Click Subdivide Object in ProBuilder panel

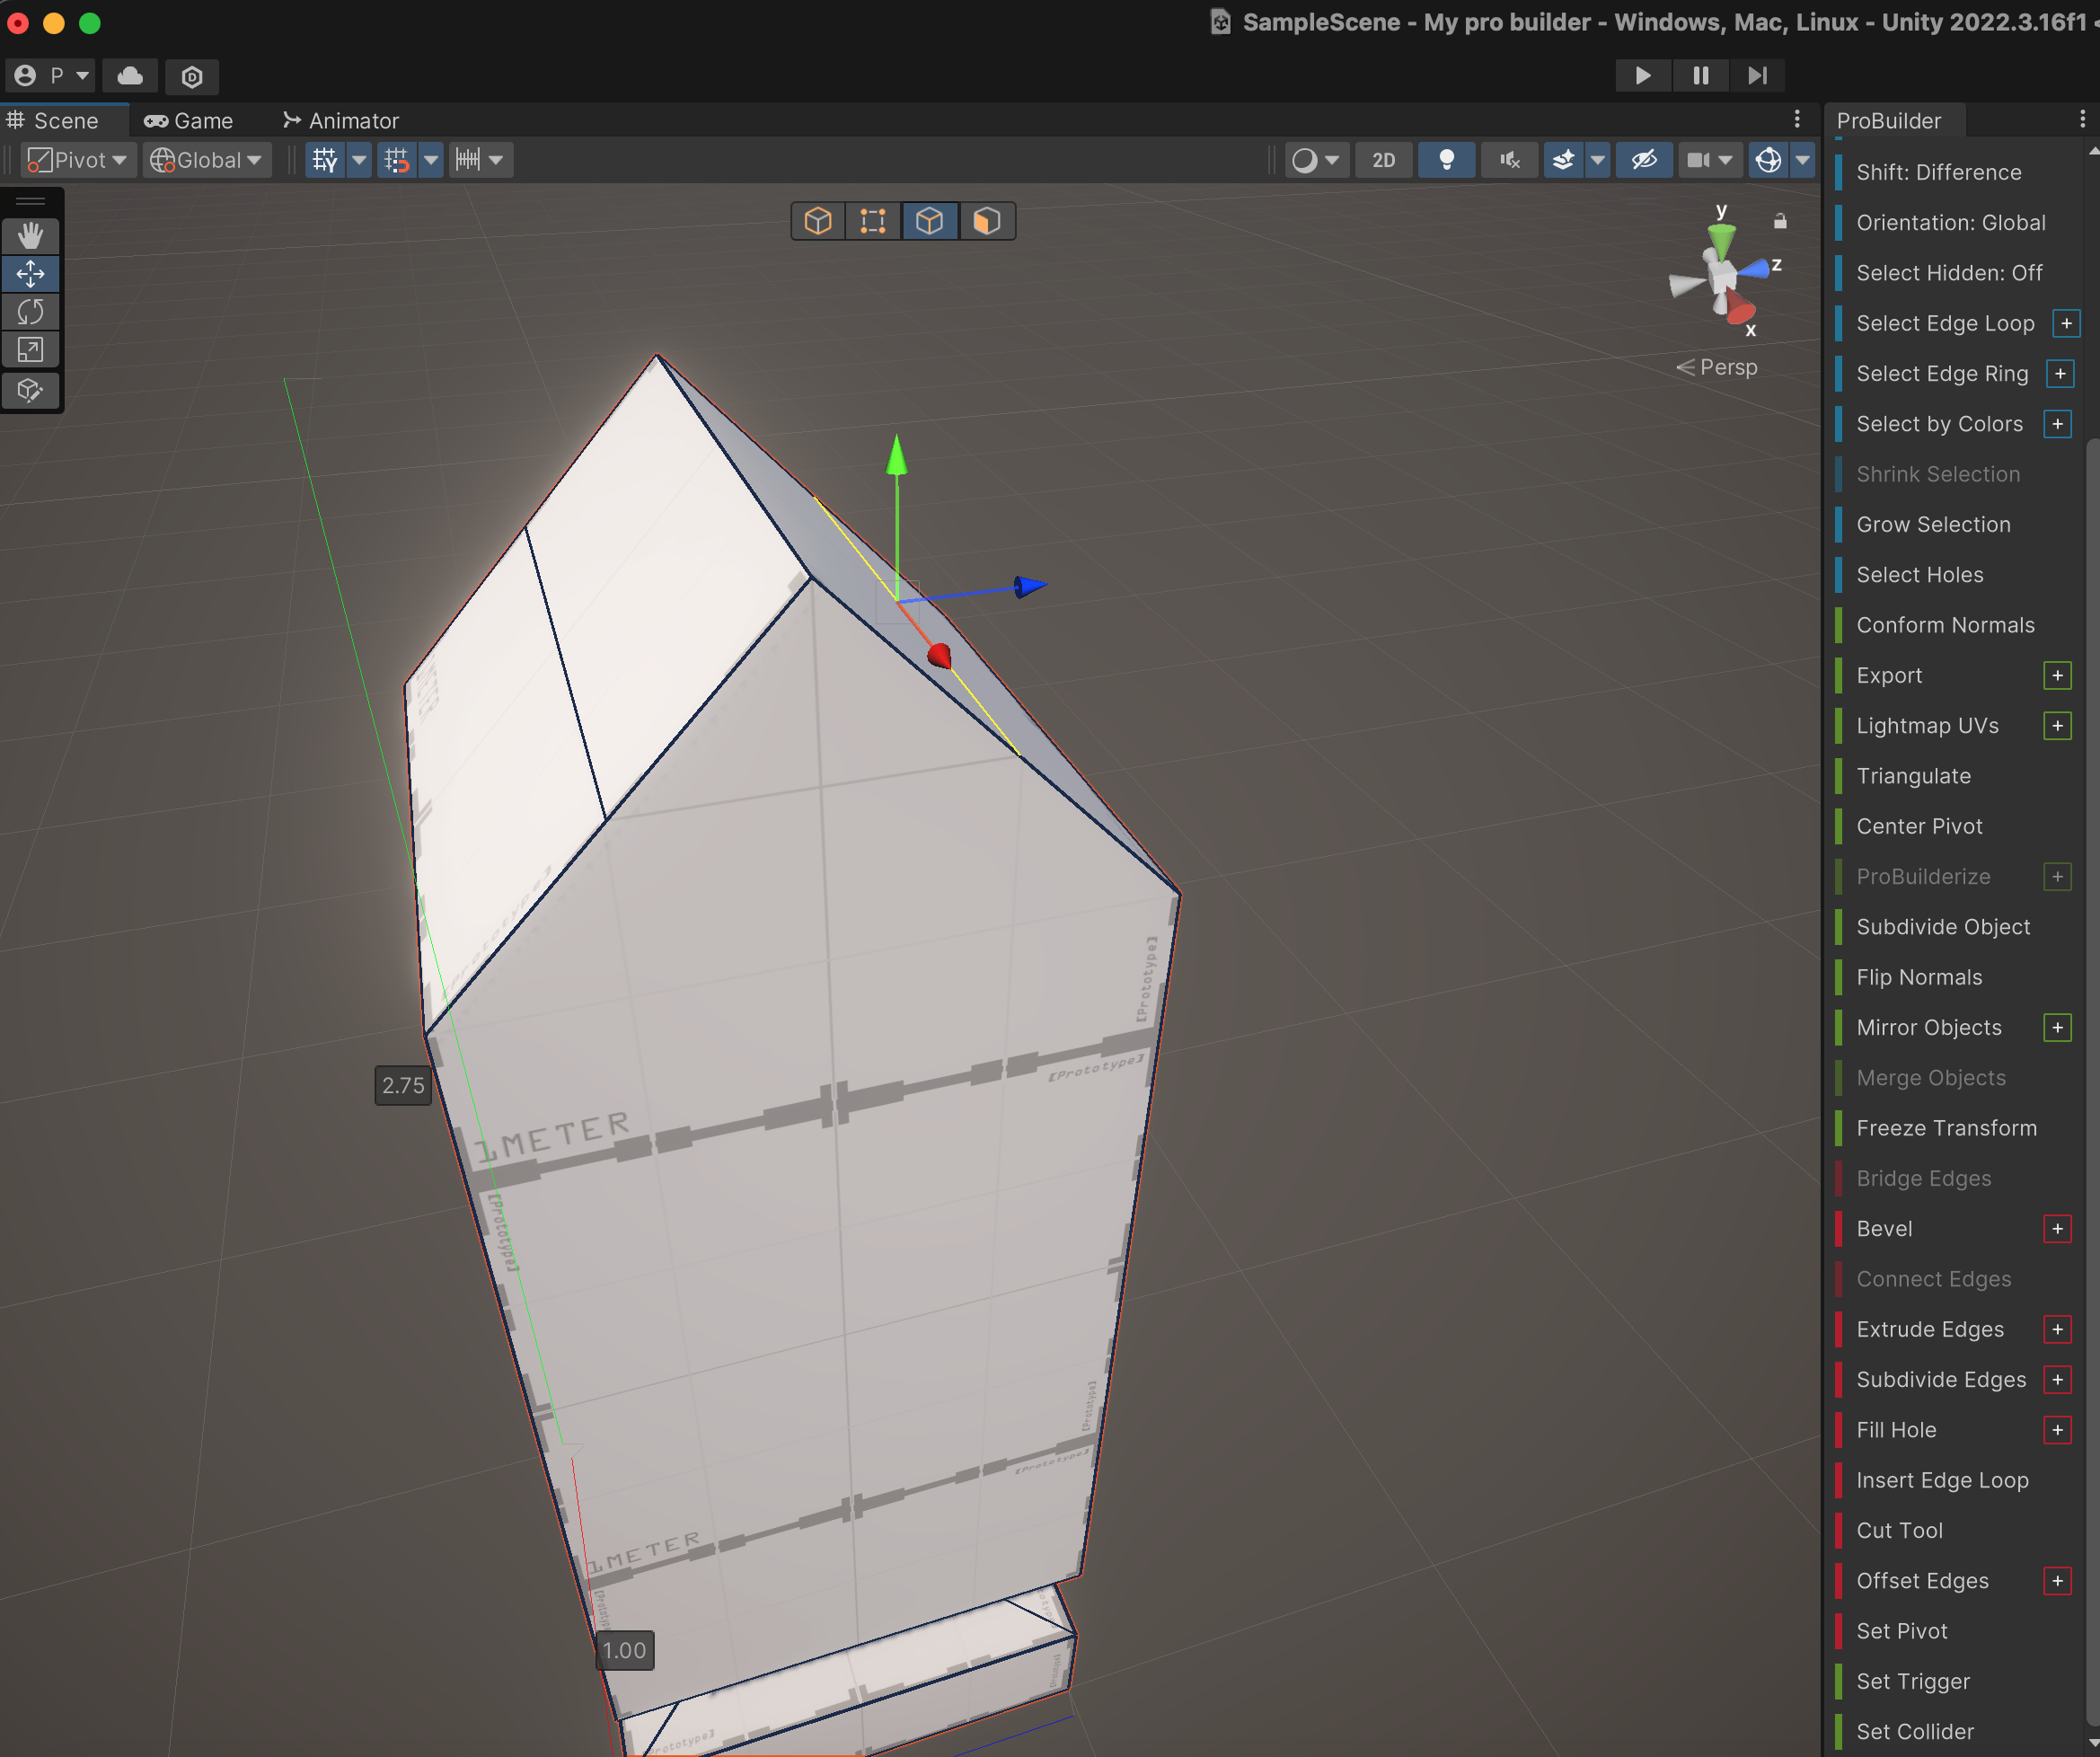tap(1943, 927)
